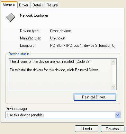Click the scroll up arrow in Device status
126x134 pixels.
click(x=113, y=62)
